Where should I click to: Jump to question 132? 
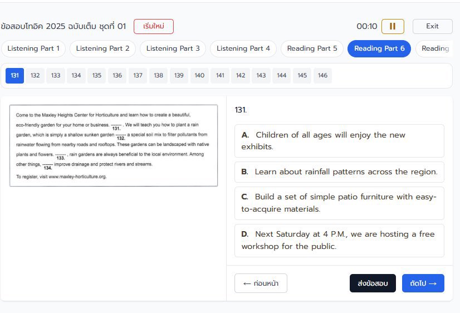point(35,75)
